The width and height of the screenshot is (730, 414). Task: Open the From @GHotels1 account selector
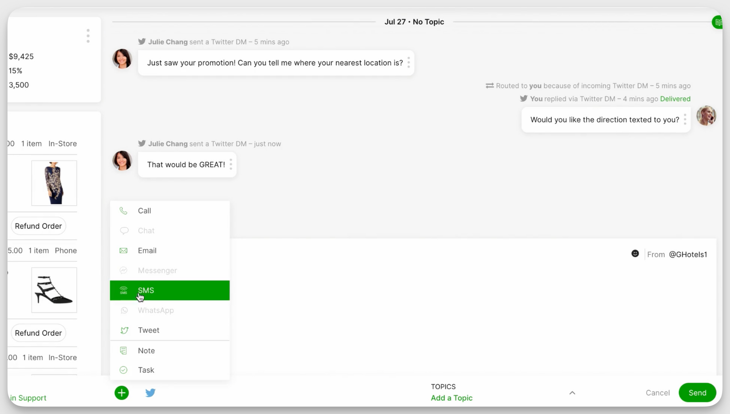pyautogui.click(x=688, y=254)
